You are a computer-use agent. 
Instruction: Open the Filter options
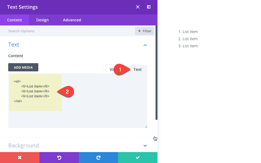click(144, 31)
